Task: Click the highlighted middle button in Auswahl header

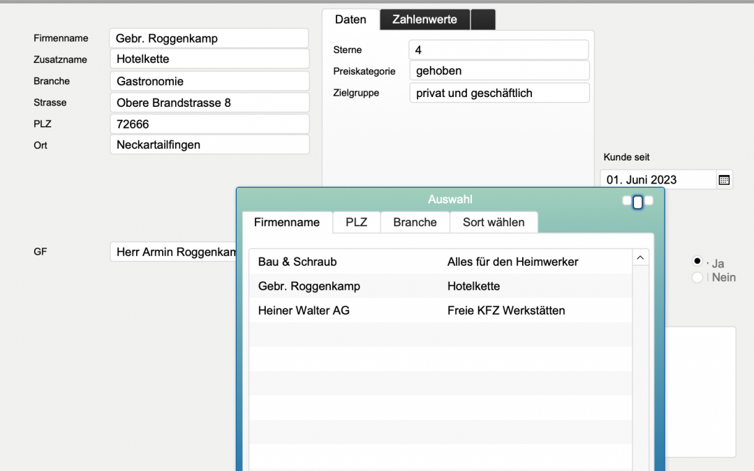Action: point(637,202)
